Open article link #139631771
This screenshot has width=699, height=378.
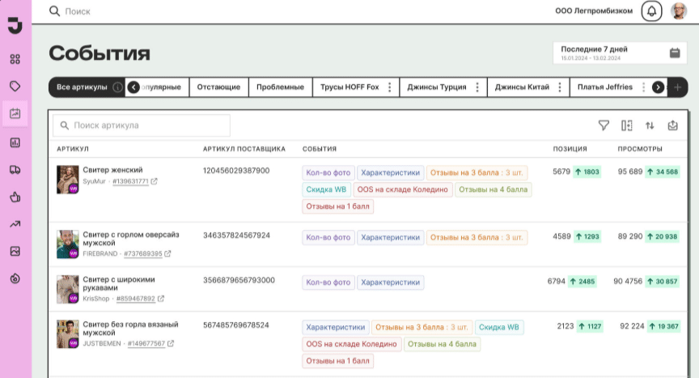(x=130, y=181)
